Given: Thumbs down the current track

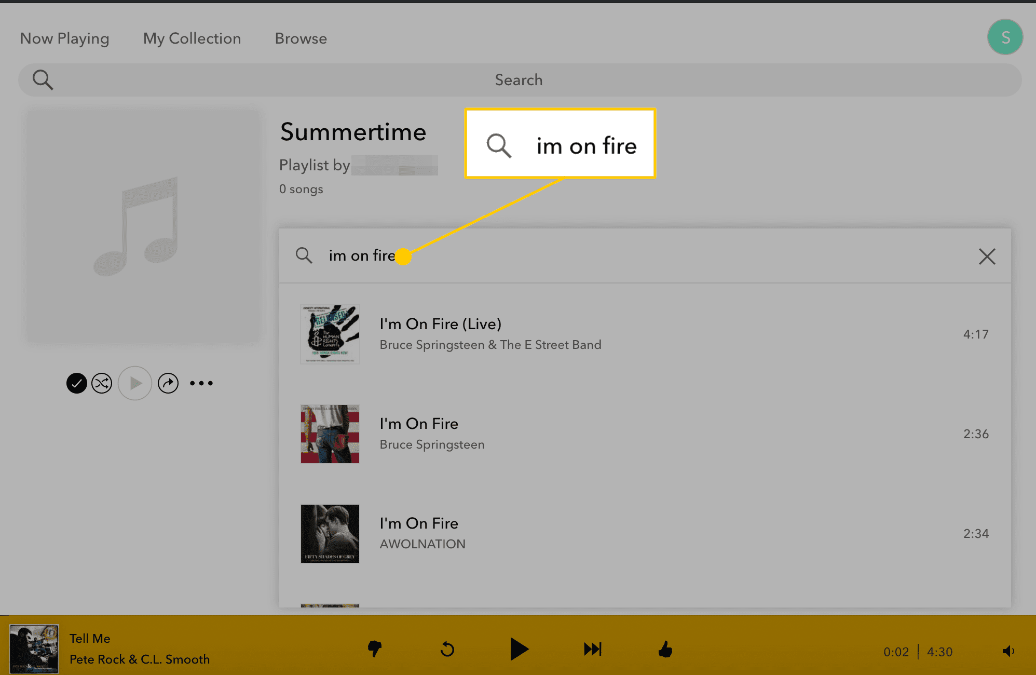Looking at the screenshot, I should 375,649.
